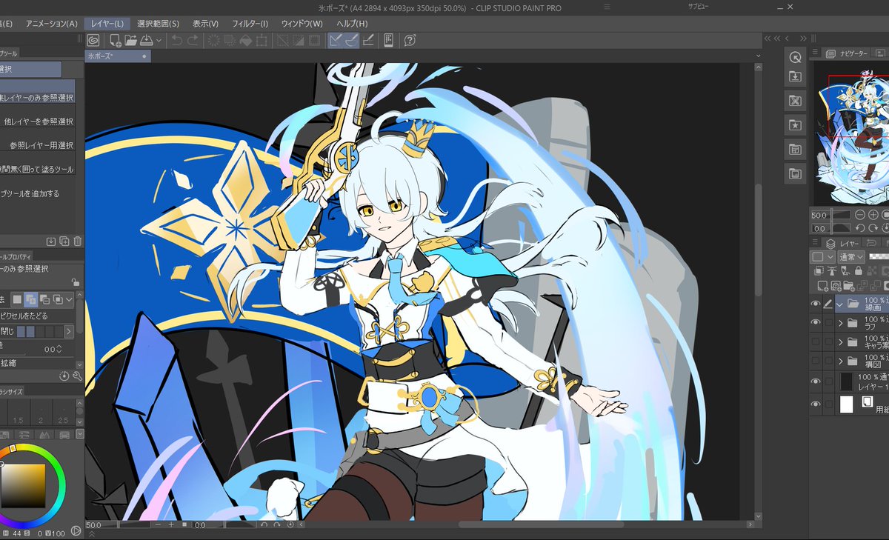Viewport: 889px width, 540px height.
Task: Open the Navigator panel icon on right sidebar
Action: 830,53
